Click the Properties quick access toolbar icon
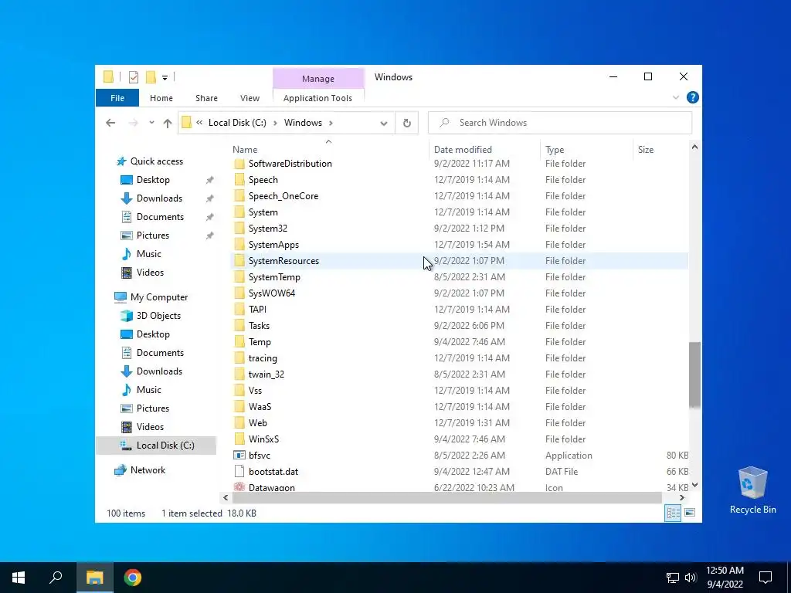 pyautogui.click(x=134, y=77)
